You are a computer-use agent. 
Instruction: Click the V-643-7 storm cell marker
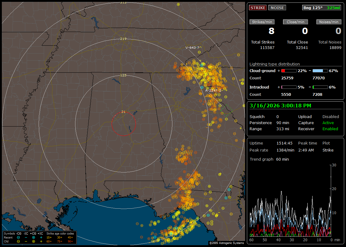pos(192,47)
